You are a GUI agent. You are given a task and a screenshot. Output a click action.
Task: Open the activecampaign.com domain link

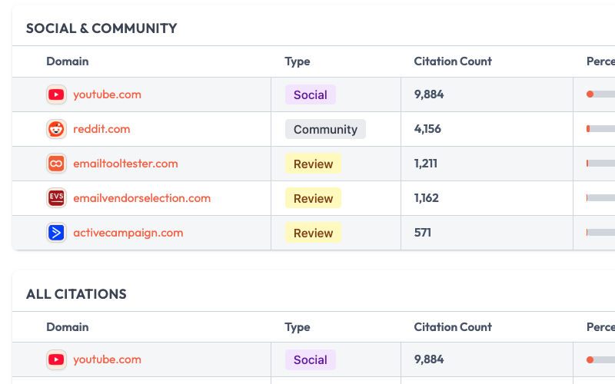(x=128, y=233)
